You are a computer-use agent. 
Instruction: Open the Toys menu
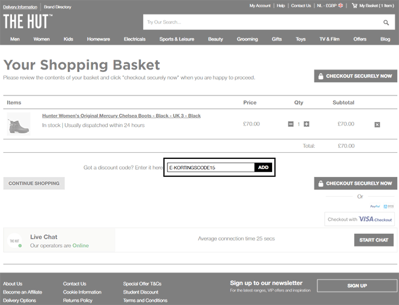click(x=300, y=39)
